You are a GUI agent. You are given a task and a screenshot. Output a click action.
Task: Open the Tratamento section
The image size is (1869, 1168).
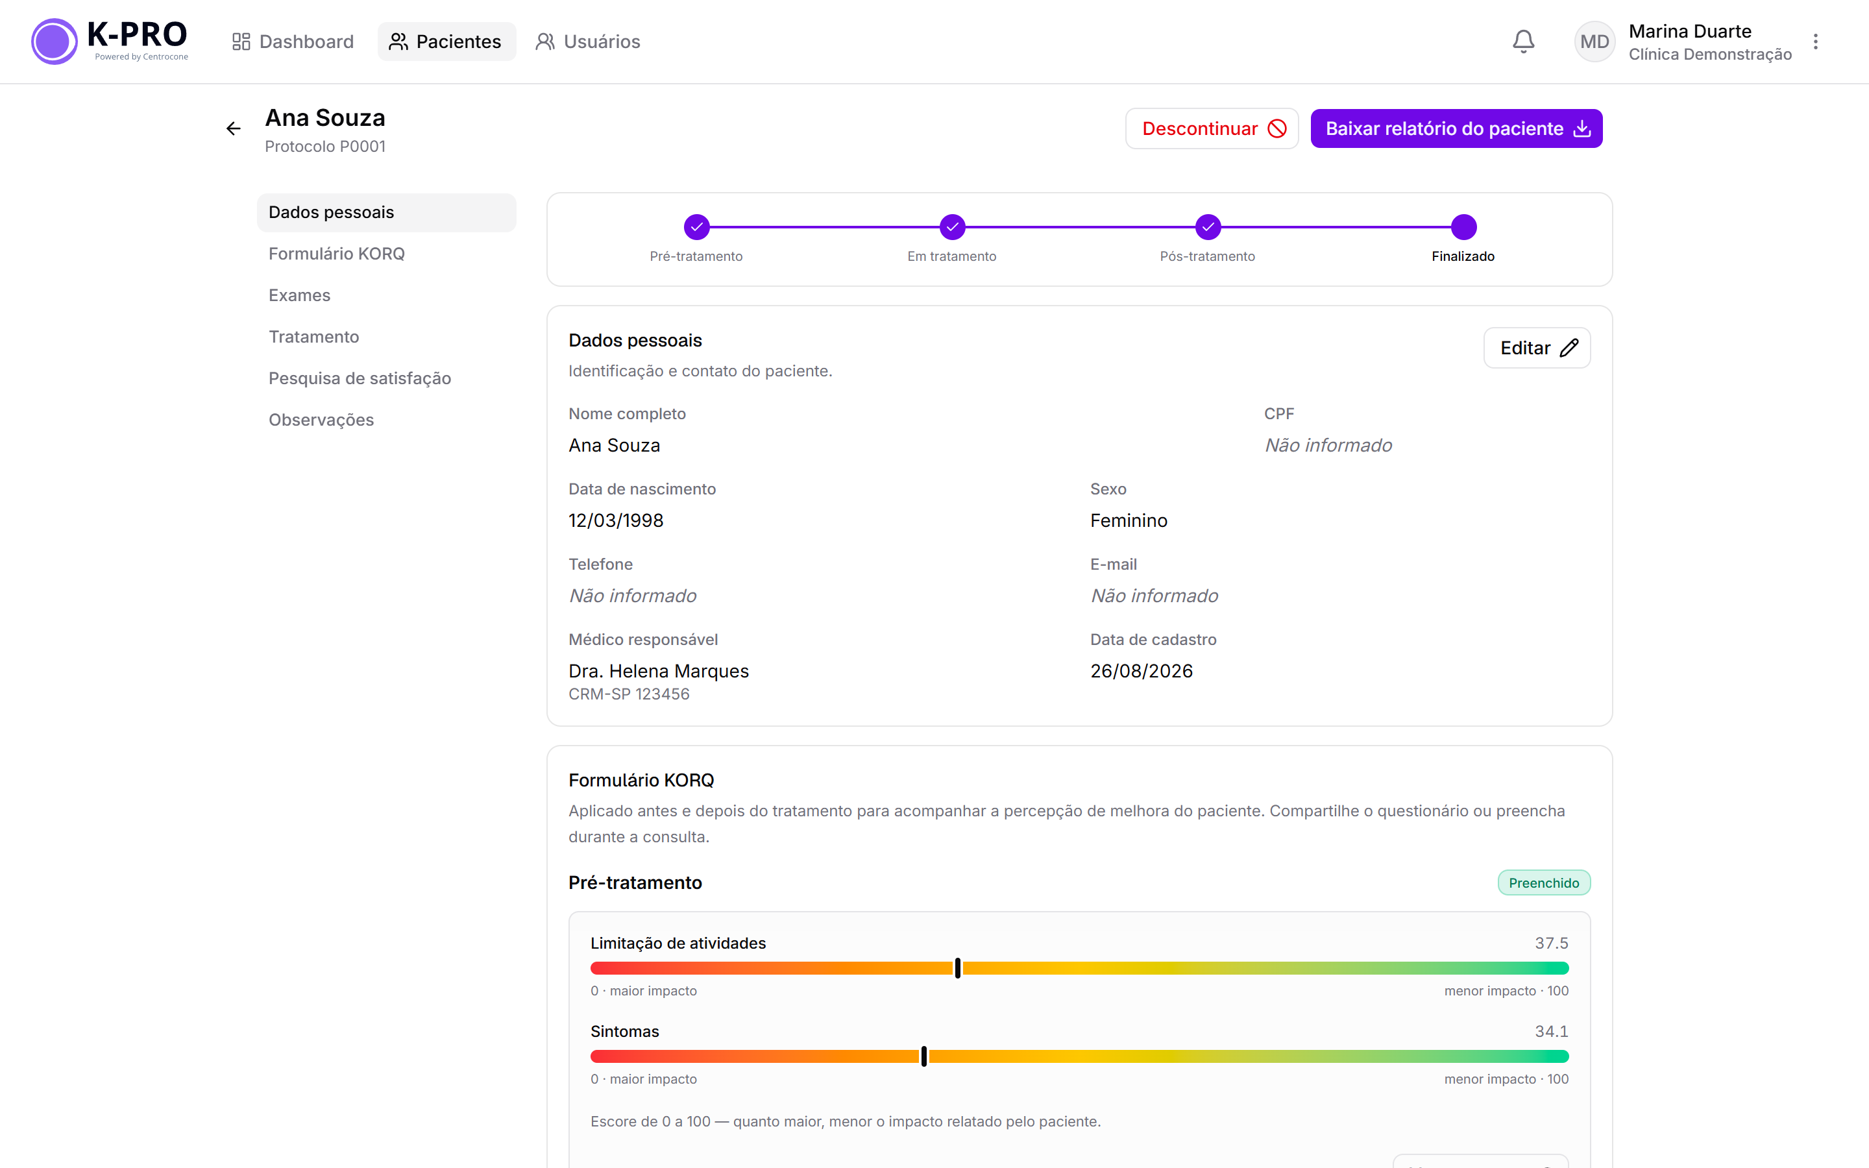pyautogui.click(x=386, y=337)
